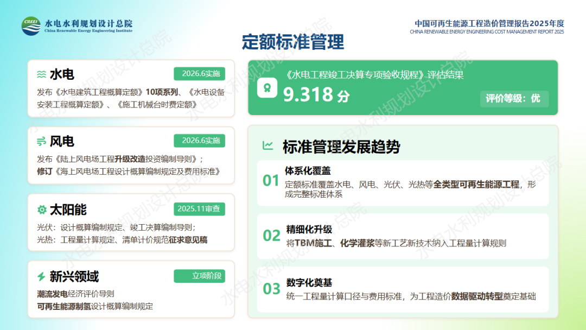The height and width of the screenshot is (330, 586).
Task: Click the 水电 card heading
Action: [62, 74]
